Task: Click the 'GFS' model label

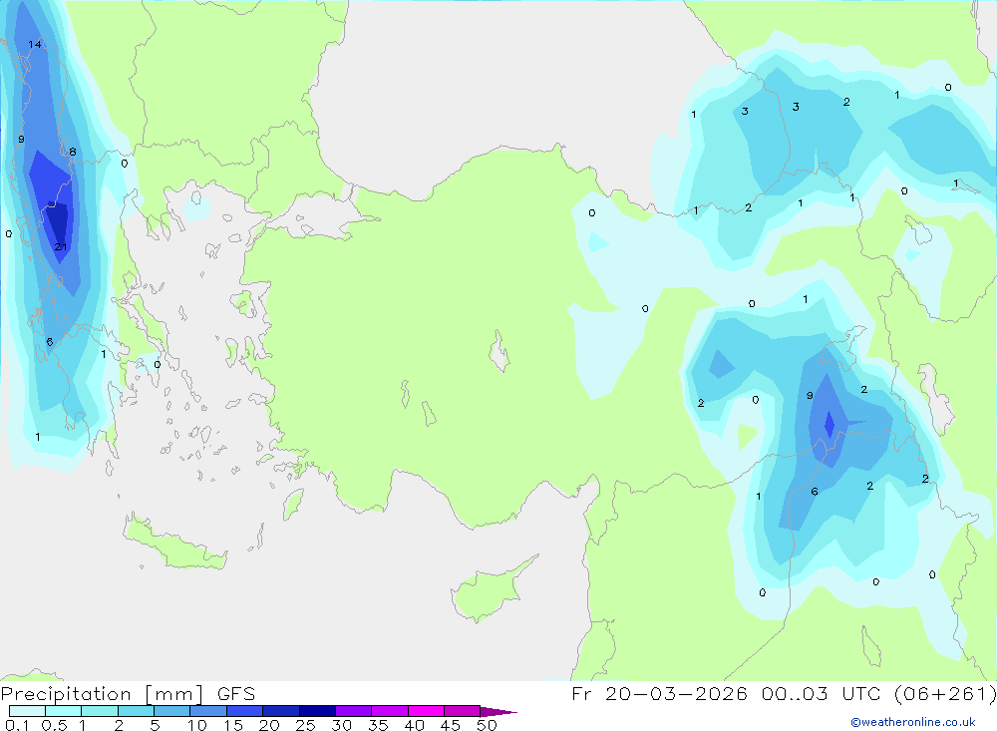Action: (x=236, y=694)
